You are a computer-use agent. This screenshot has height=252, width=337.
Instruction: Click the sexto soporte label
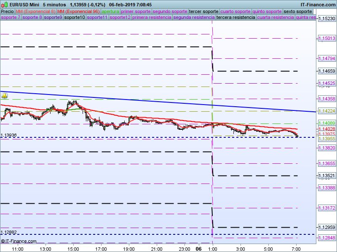click(298, 12)
